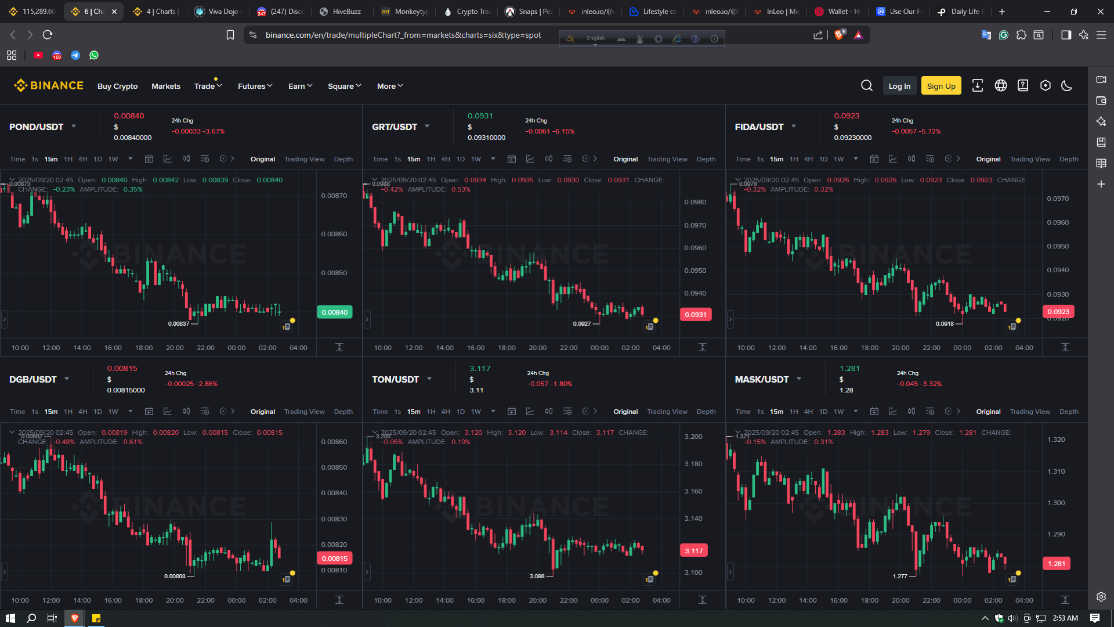
Task: Open the technical indicators icon on POND/USDT chart
Action: coord(168,159)
